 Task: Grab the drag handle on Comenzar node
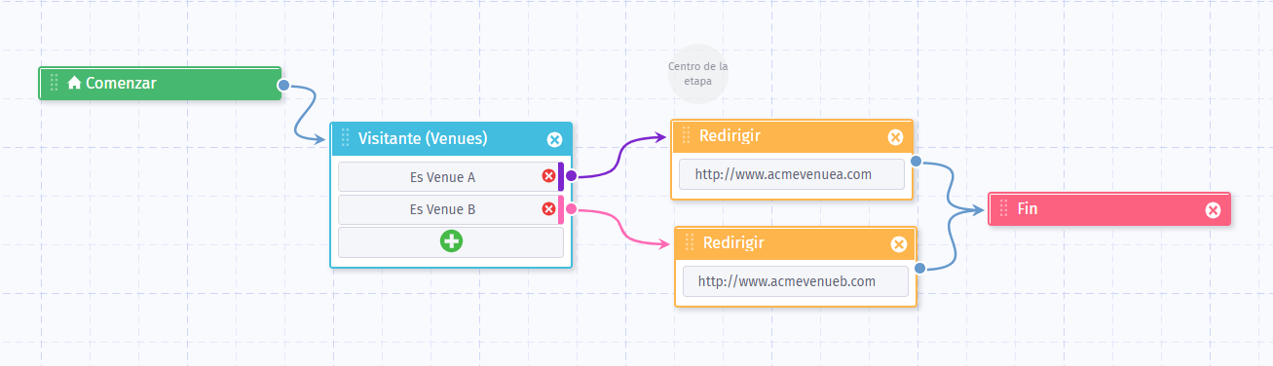pos(55,84)
